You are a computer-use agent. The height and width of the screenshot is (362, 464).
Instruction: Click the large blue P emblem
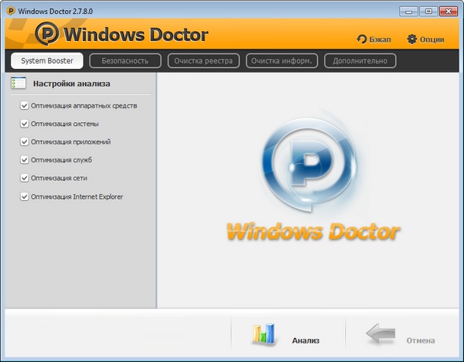(x=309, y=166)
